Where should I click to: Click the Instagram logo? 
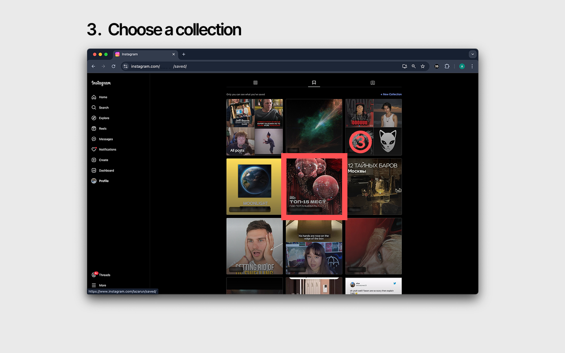(x=101, y=83)
